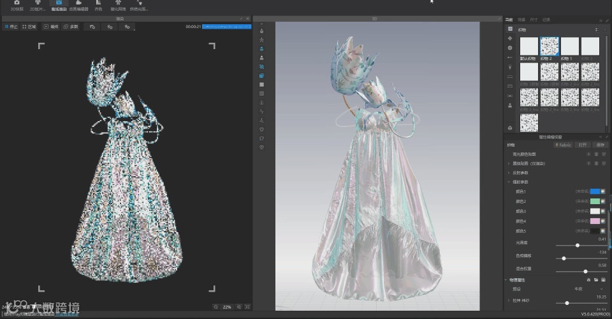Image resolution: width=612 pixels, height=319 pixels.
Task: Open the 齐色 colorway tool
Action: (x=98, y=5)
